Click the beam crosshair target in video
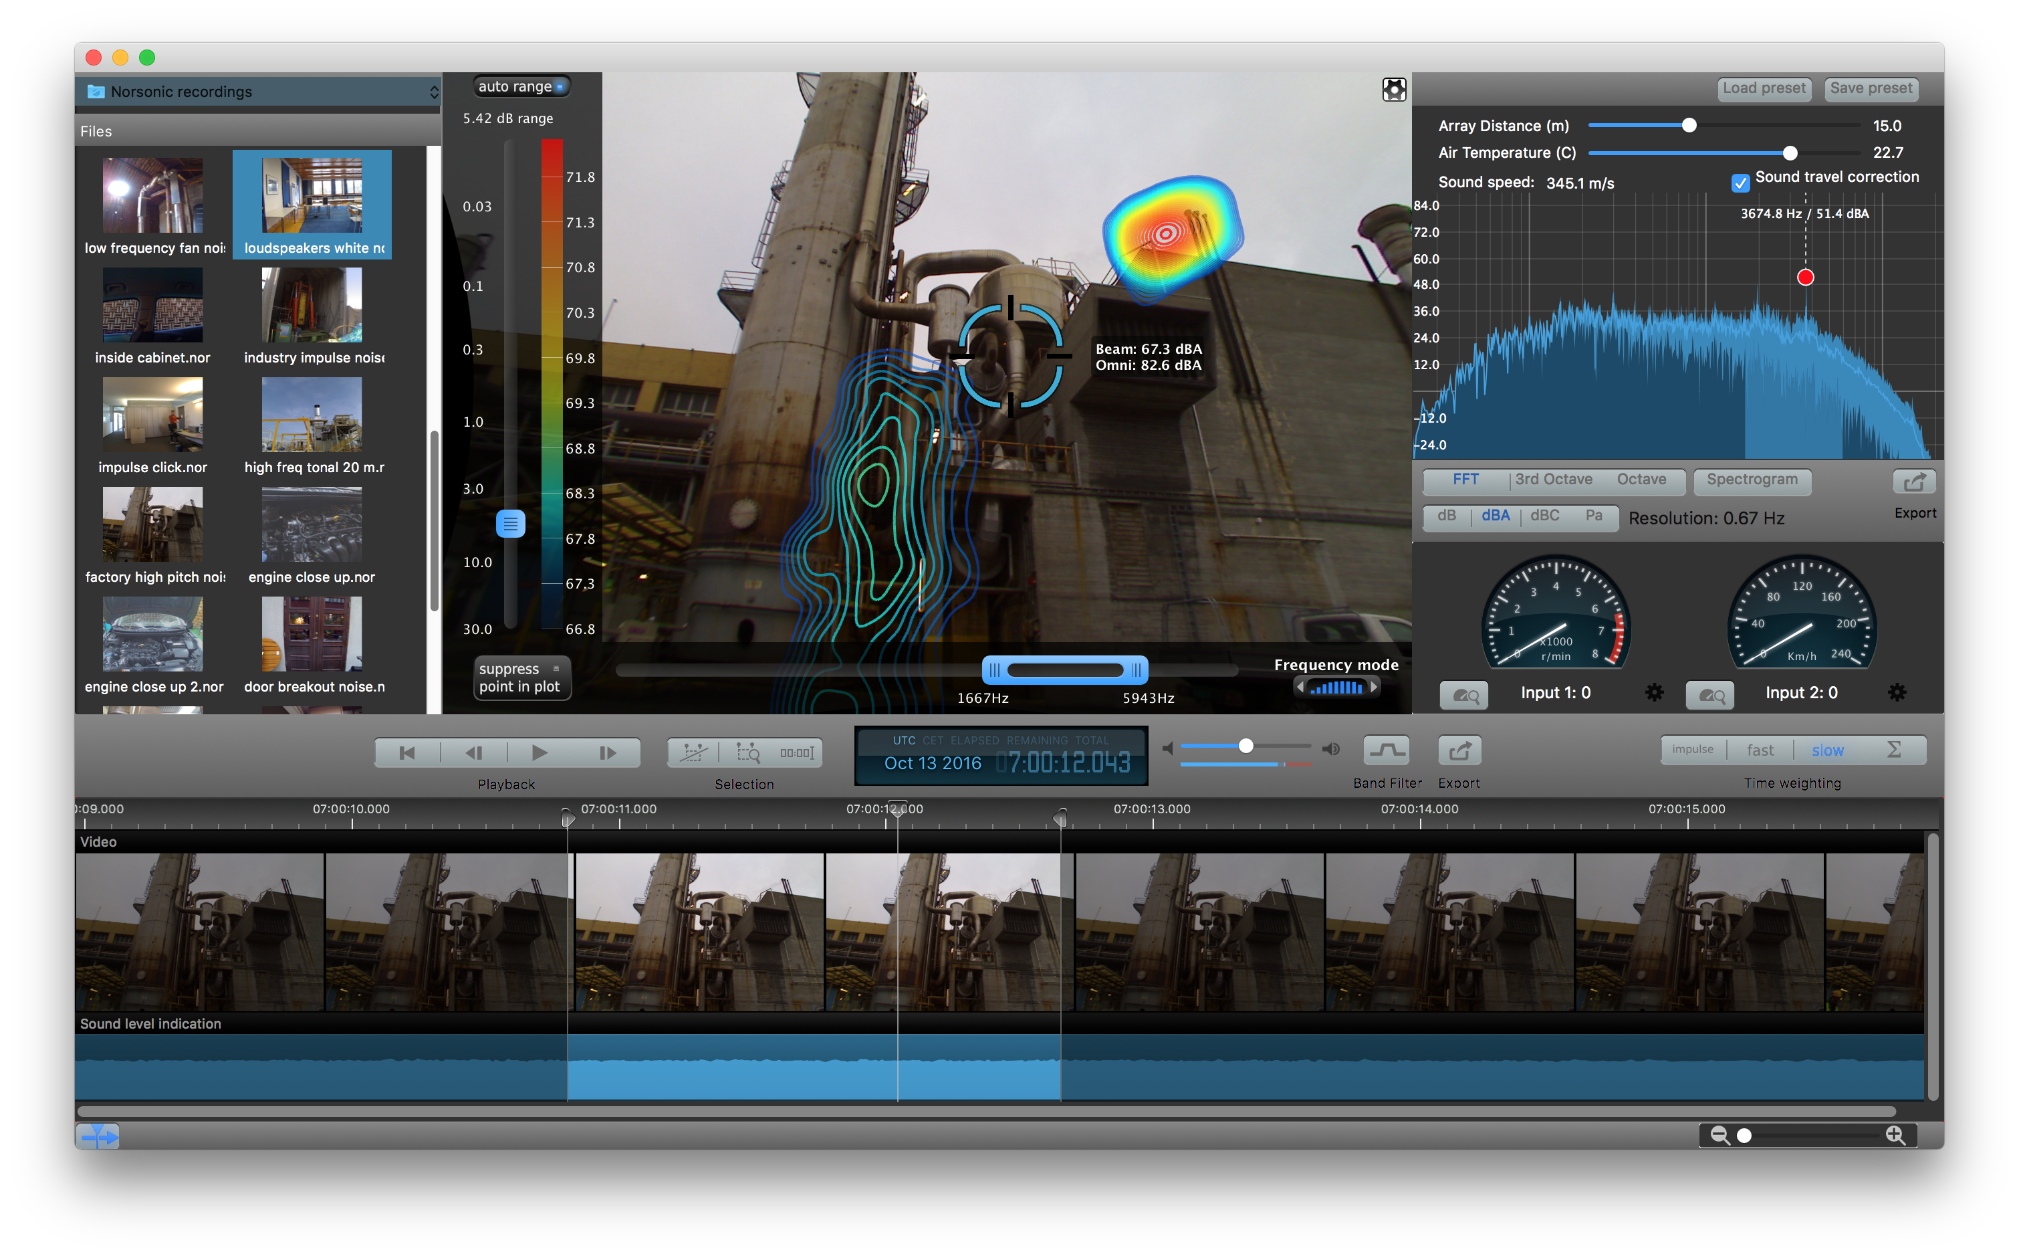Image resolution: width=2019 pixels, height=1256 pixels. [1010, 356]
